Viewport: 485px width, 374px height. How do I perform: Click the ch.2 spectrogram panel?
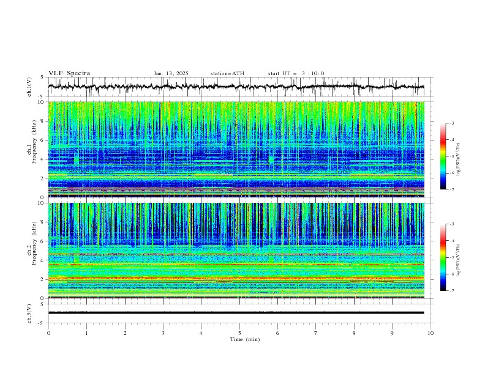pyautogui.click(x=236, y=251)
